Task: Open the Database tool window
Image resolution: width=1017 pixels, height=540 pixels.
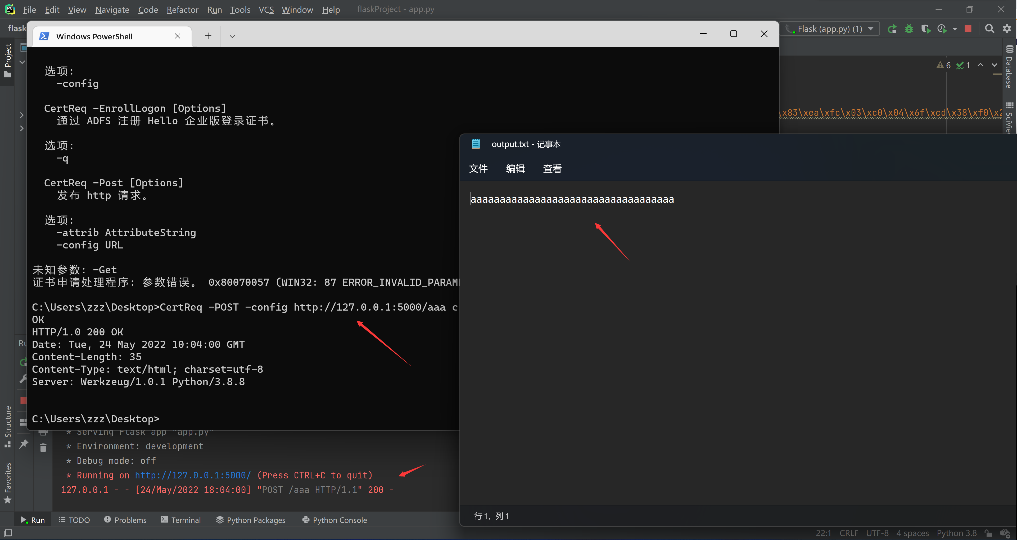Action: [x=1010, y=67]
